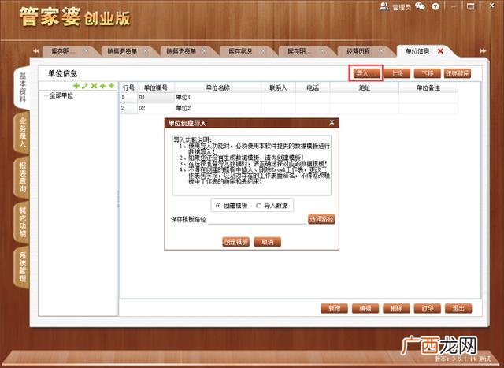The width and height of the screenshot is (504, 368).
Task: Select the cell with code 02
Action: (x=156, y=109)
